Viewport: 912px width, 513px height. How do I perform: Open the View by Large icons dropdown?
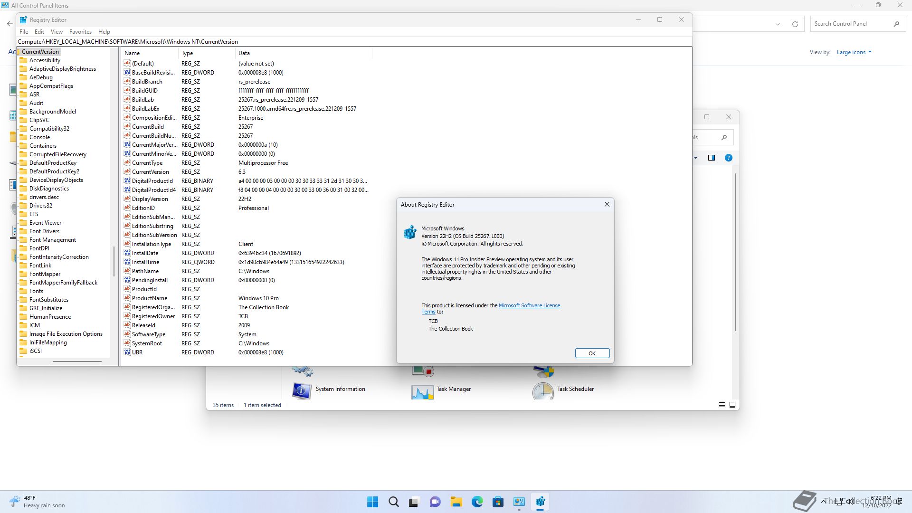click(x=854, y=52)
